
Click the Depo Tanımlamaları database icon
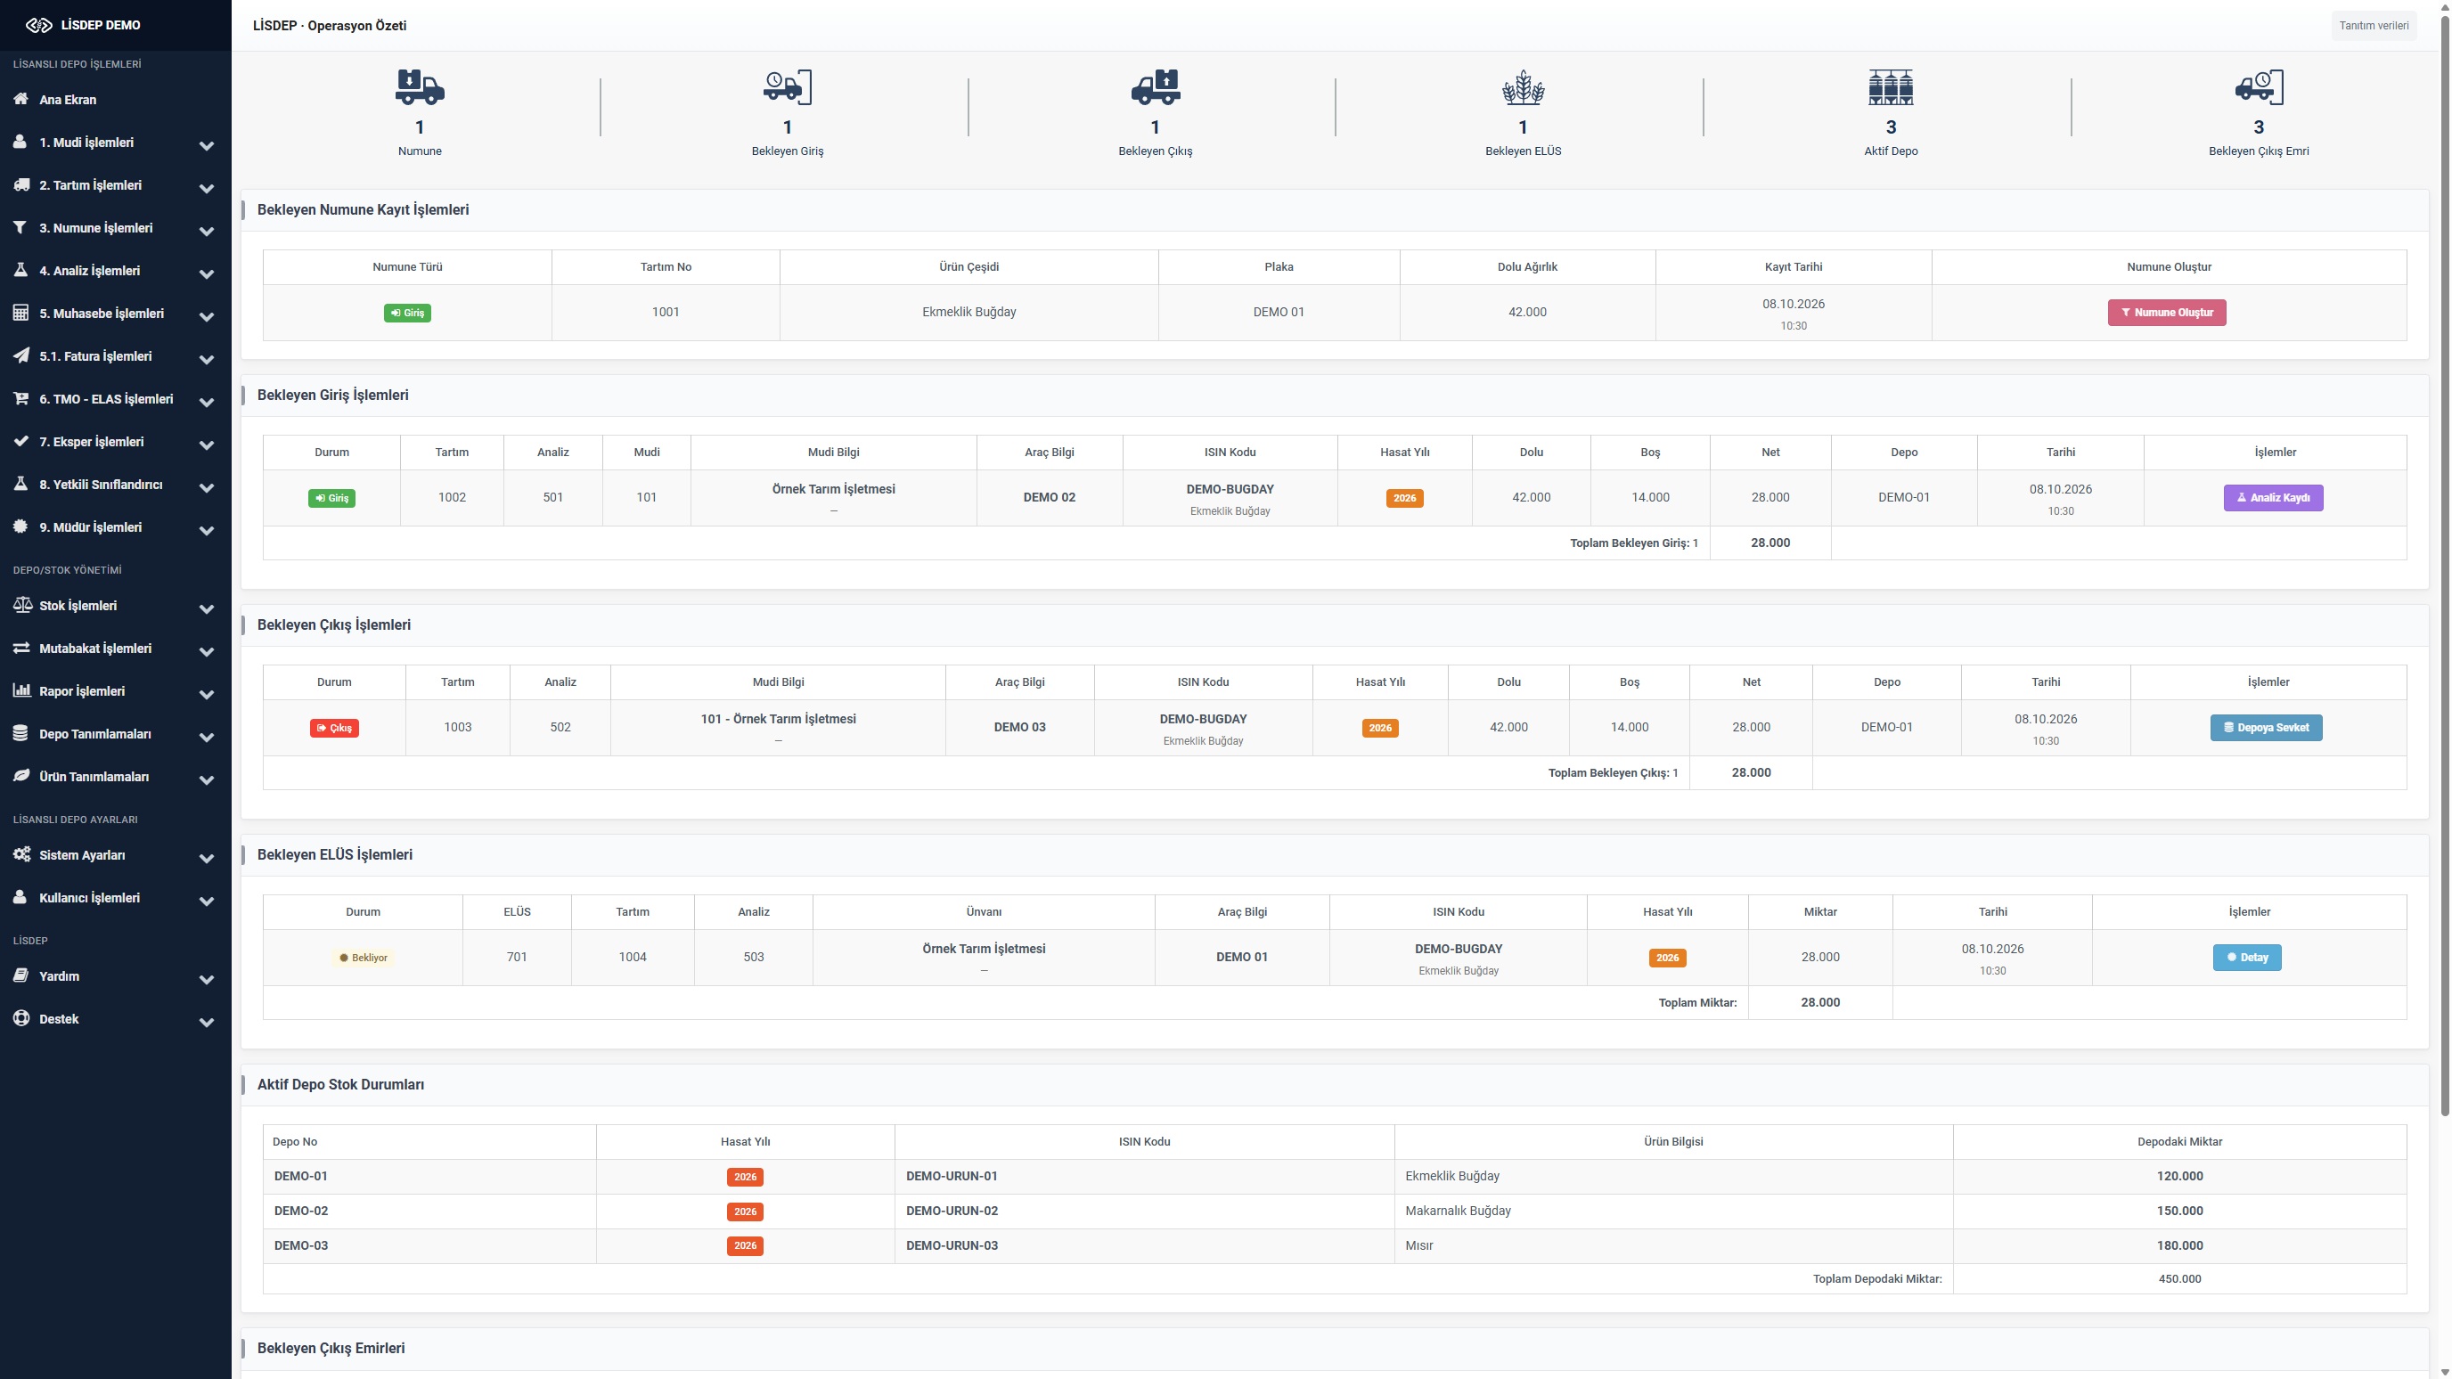pos(20,734)
